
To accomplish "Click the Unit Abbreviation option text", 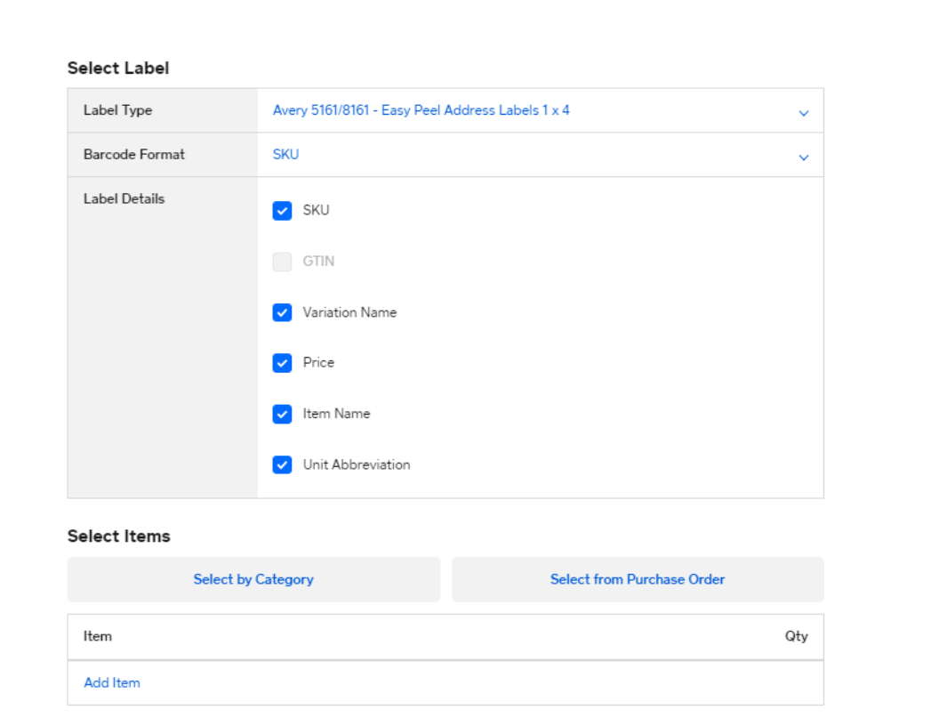I will [x=357, y=464].
